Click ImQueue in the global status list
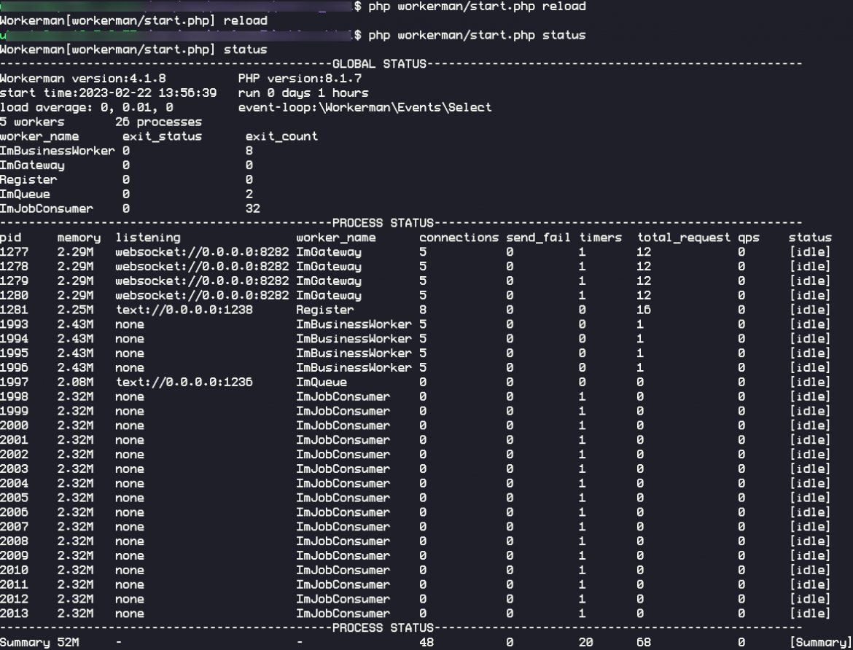The height and width of the screenshot is (650, 853). [25, 194]
